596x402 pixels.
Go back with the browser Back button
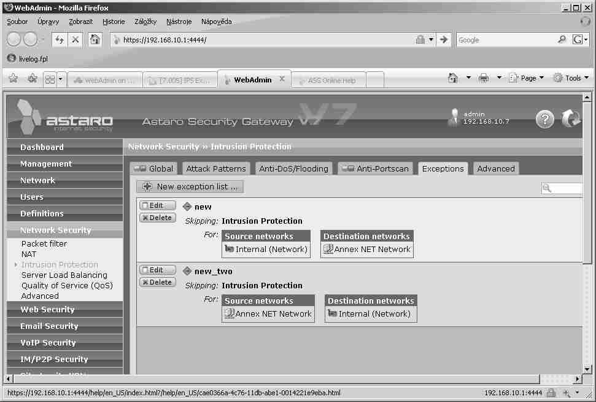(x=14, y=39)
